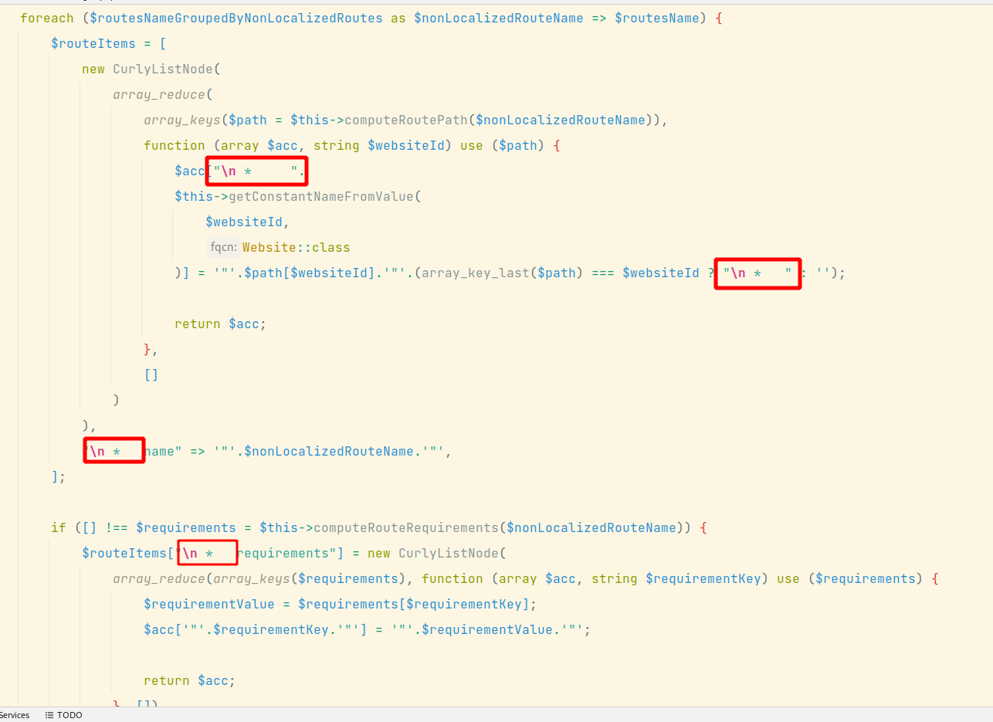Viewport: 993px width, 722px height.
Task: Click the Website::class constant
Action: coord(296,248)
